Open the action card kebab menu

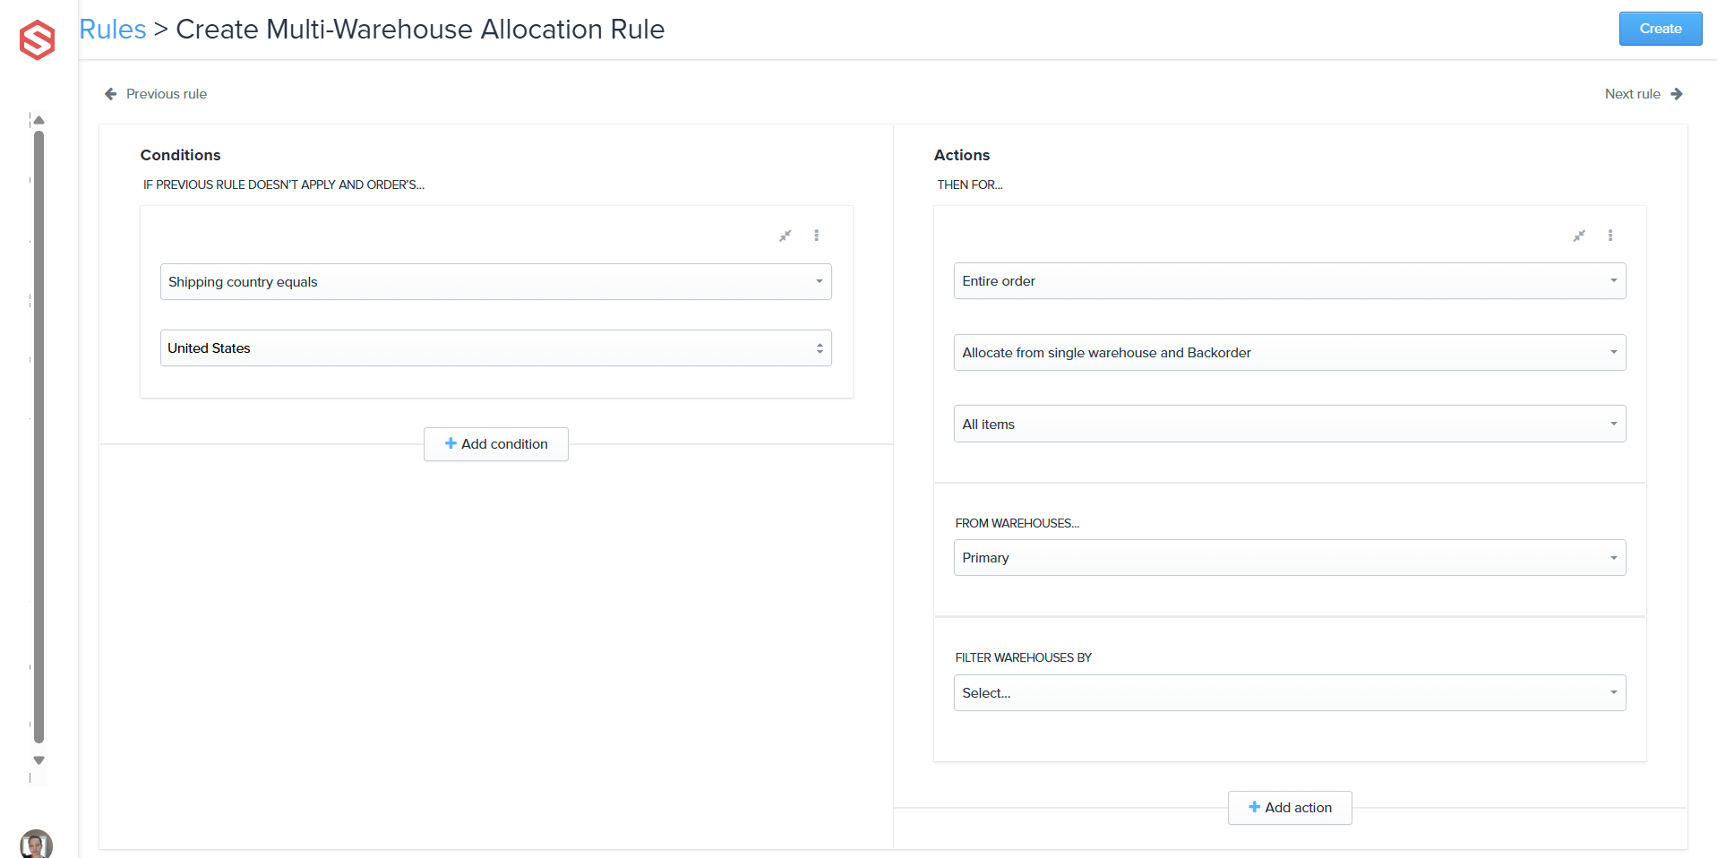click(1610, 236)
